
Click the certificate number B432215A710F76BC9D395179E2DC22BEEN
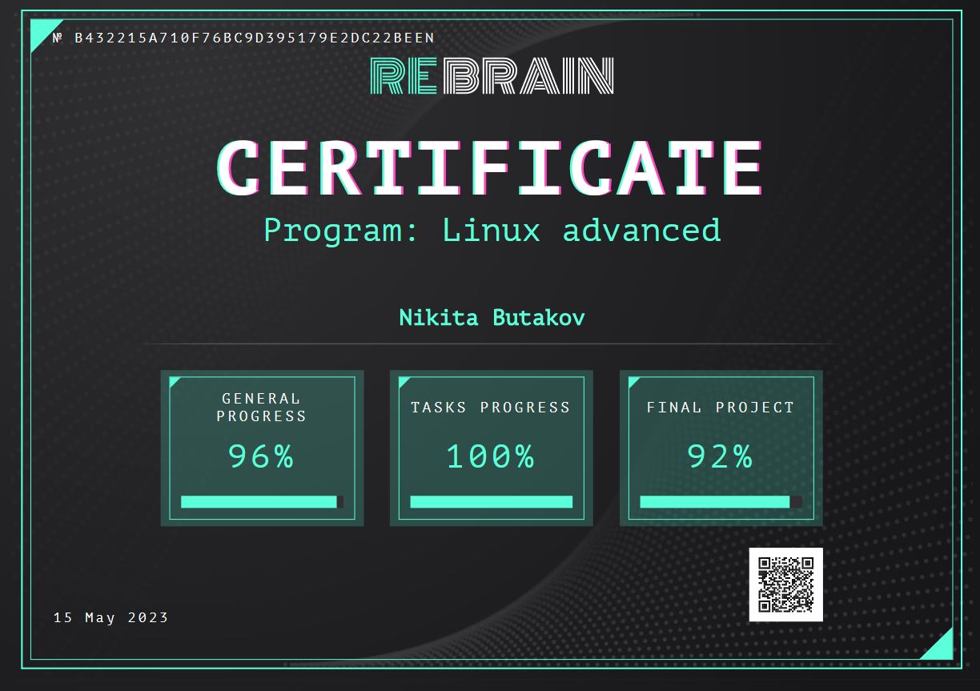click(255, 38)
